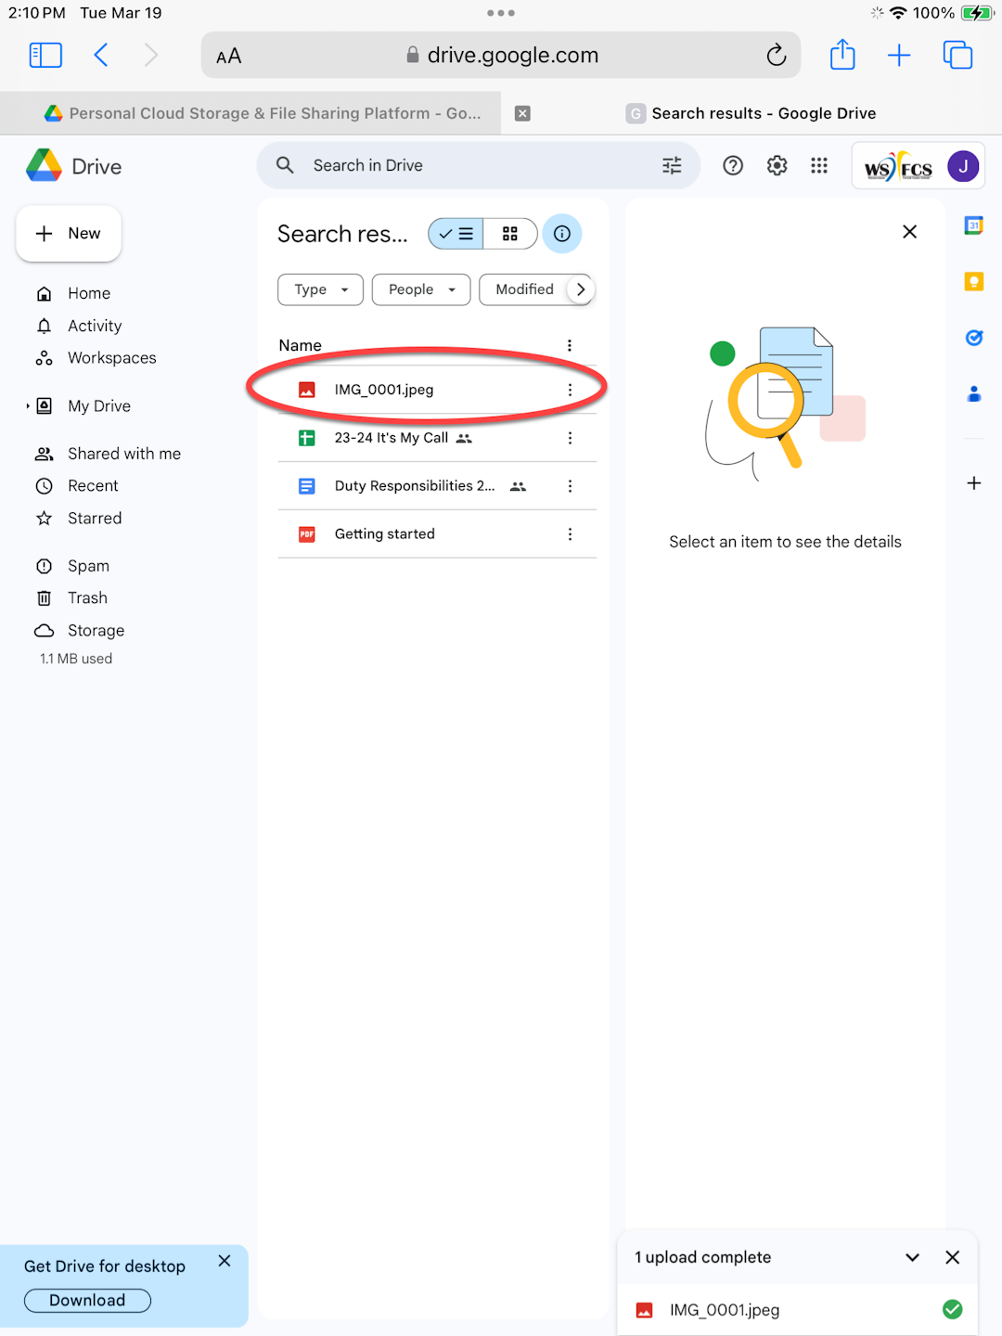The width and height of the screenshot is (1002, 1336).
Task: Open the Safari share sheet icon
Action: [x=842, y=55]
